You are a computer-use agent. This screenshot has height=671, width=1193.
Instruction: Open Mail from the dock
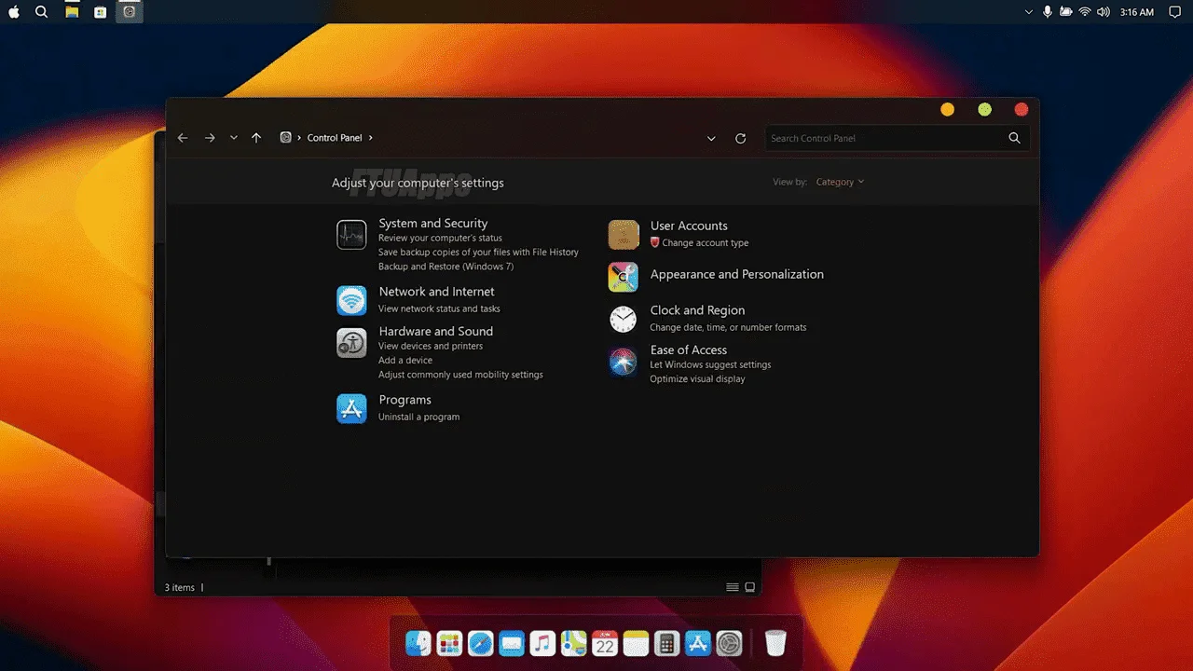[x=511, y=643]
